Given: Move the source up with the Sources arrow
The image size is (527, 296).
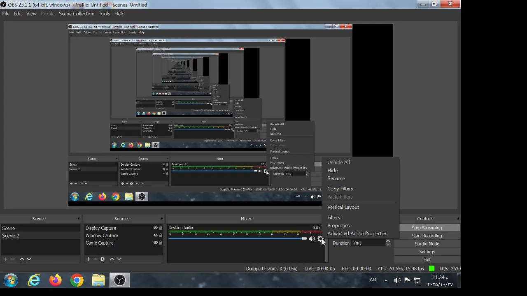Looking at the screenshot, I should pos(112,259).
